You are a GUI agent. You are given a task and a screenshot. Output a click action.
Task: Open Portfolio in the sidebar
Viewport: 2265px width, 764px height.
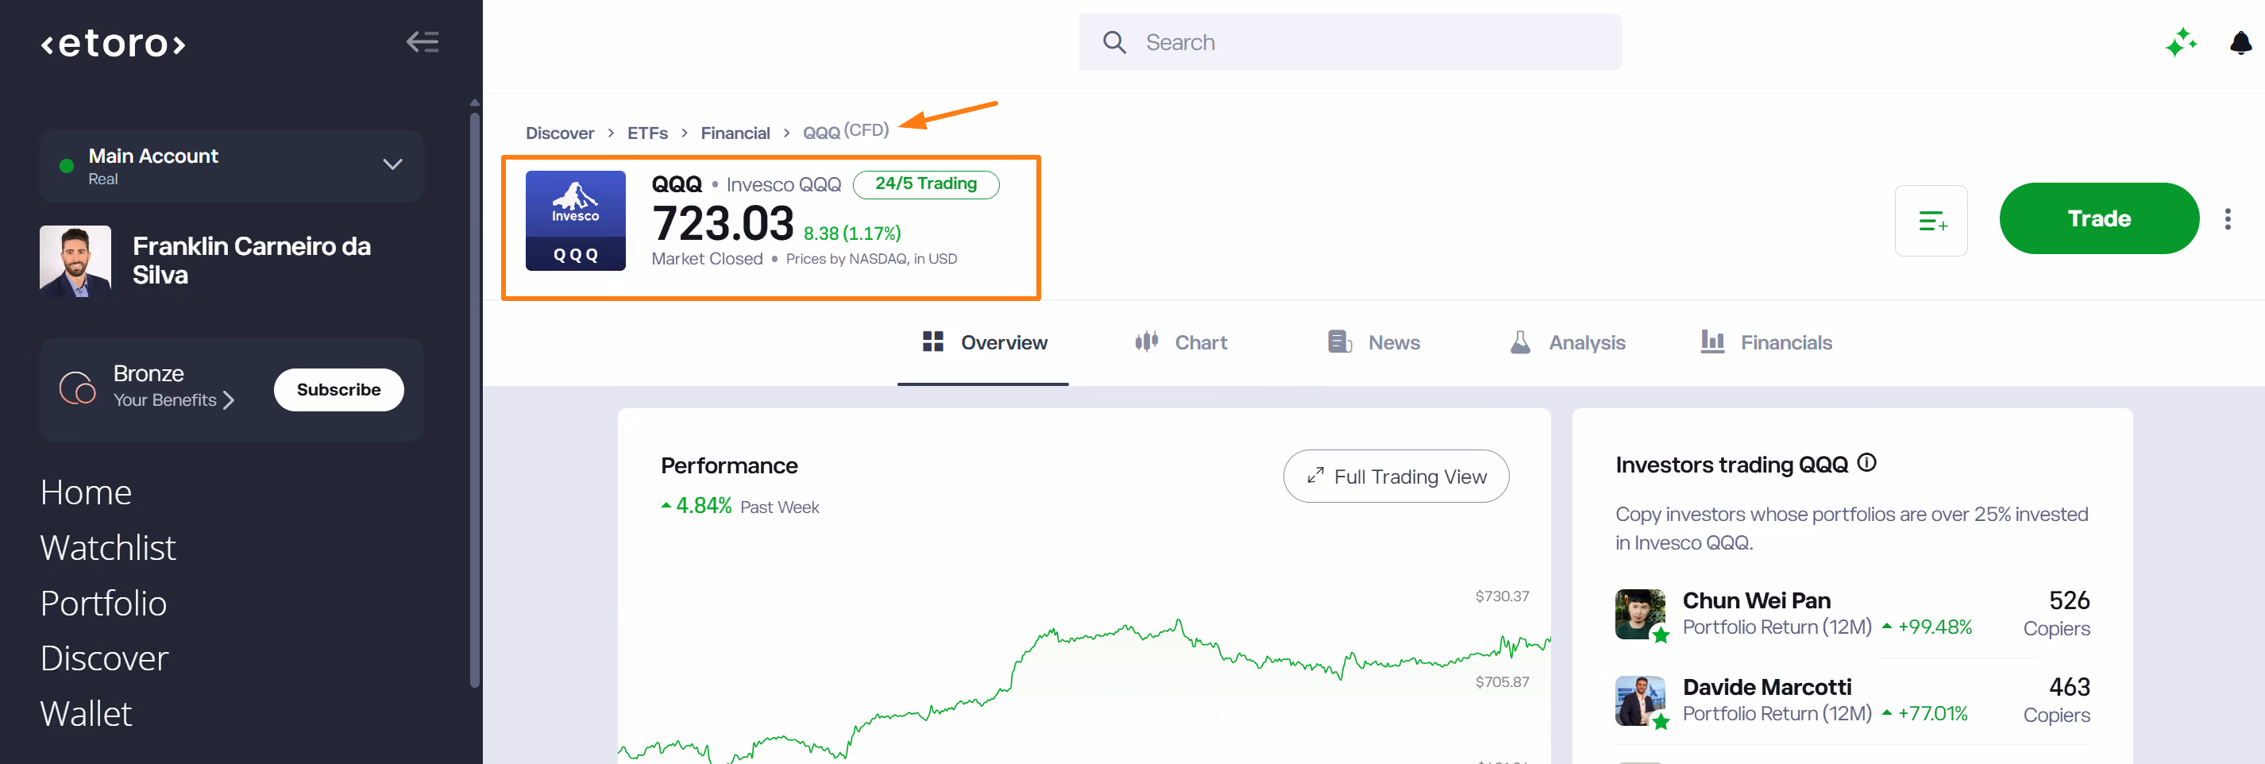point(104,603)
